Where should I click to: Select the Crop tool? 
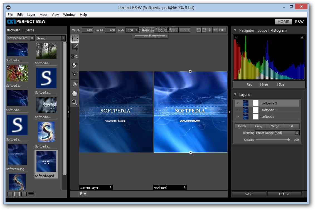[x=75, y=47]
